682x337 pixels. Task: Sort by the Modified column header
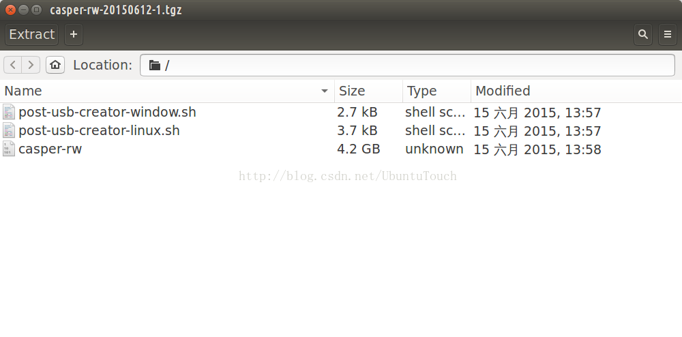pos(503,91)
